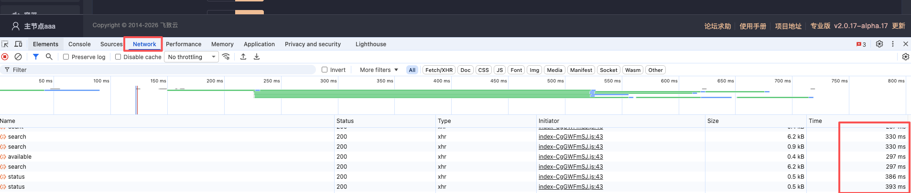Switch to the Lighthouse tab
Image resolution: width=911 pixels, height=193 pixels.
370,44
